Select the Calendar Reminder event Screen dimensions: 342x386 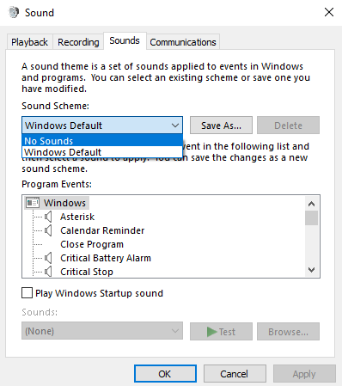point(102,230)
